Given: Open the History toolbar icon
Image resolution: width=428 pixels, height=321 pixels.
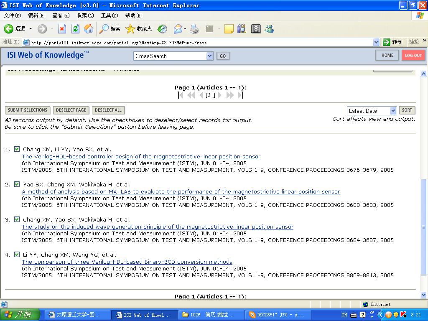Looking at the screenshot, I should [x=162, y=29].
